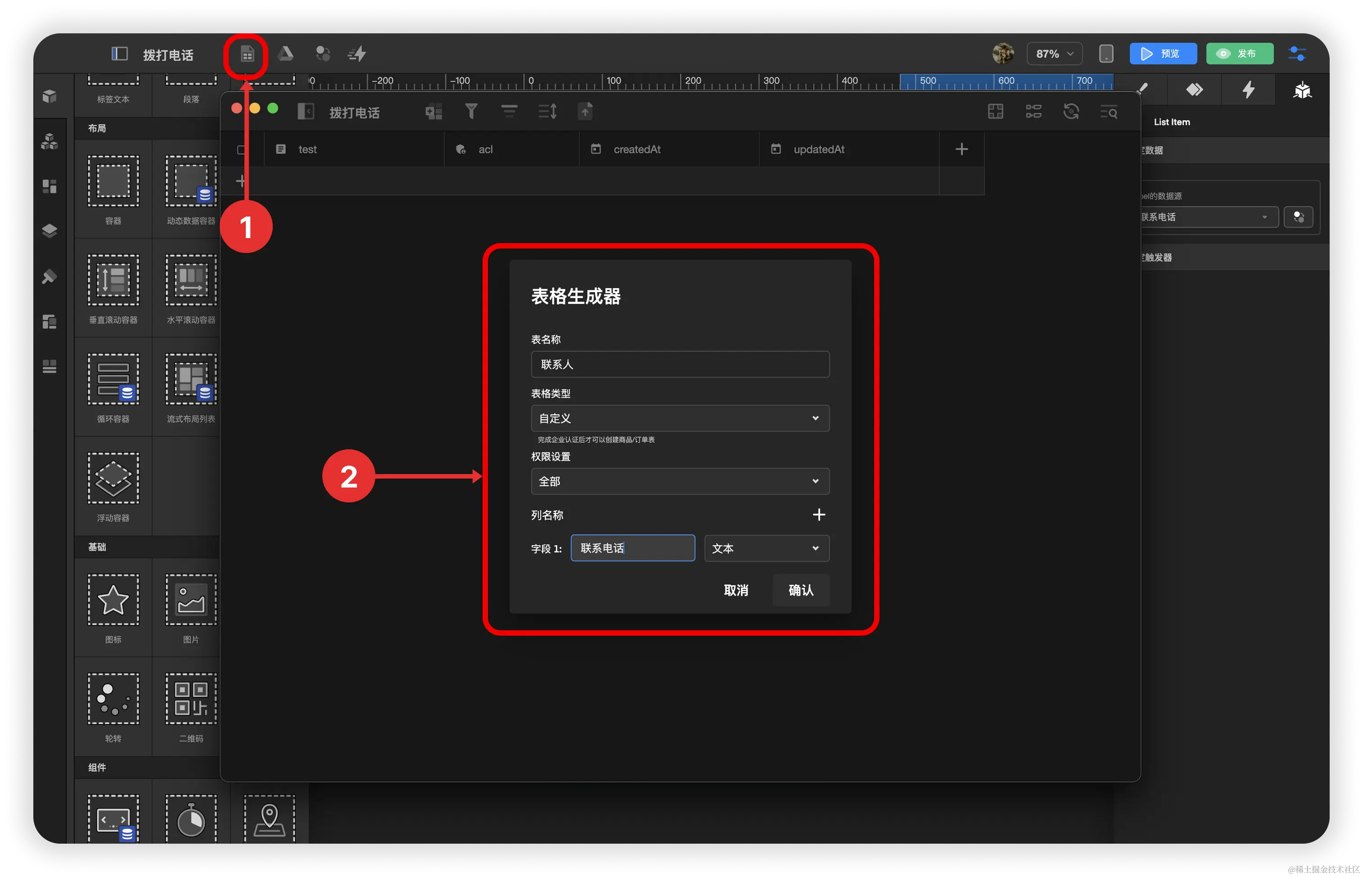Toggle the select-all checkbox in table header
The image size is (1363, 877).
(x=241, y=149)
